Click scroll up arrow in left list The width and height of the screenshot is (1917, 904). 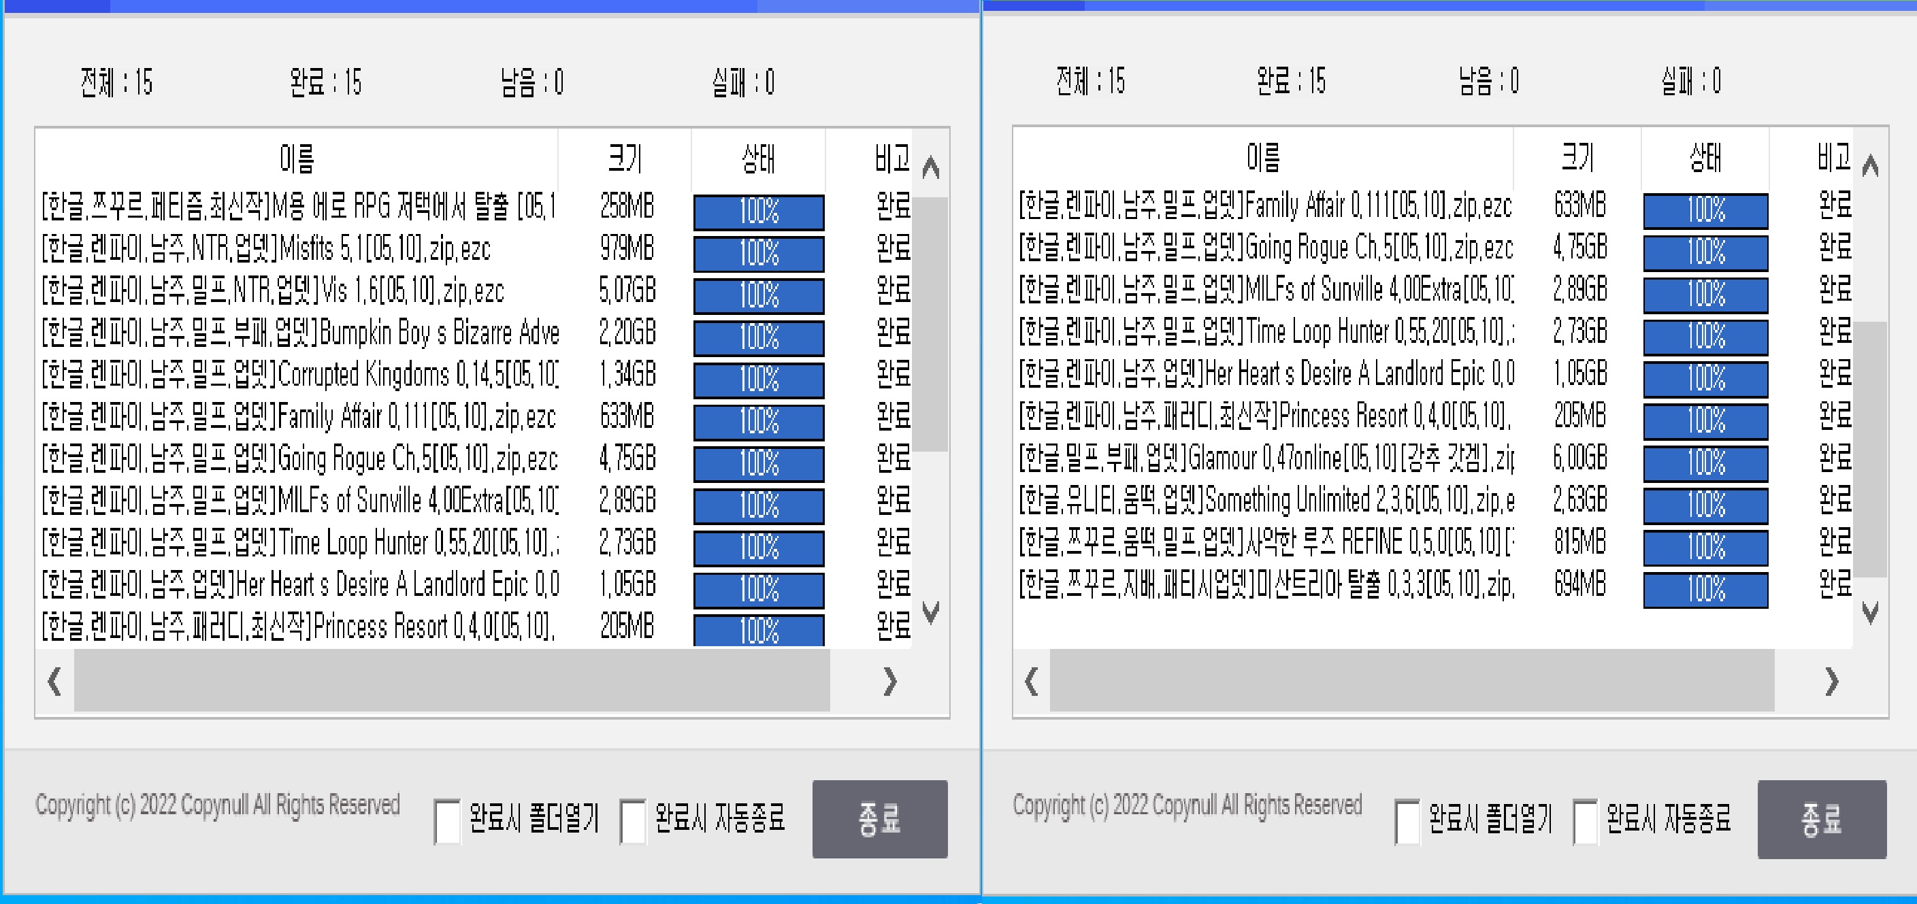(x=930, y=167)
